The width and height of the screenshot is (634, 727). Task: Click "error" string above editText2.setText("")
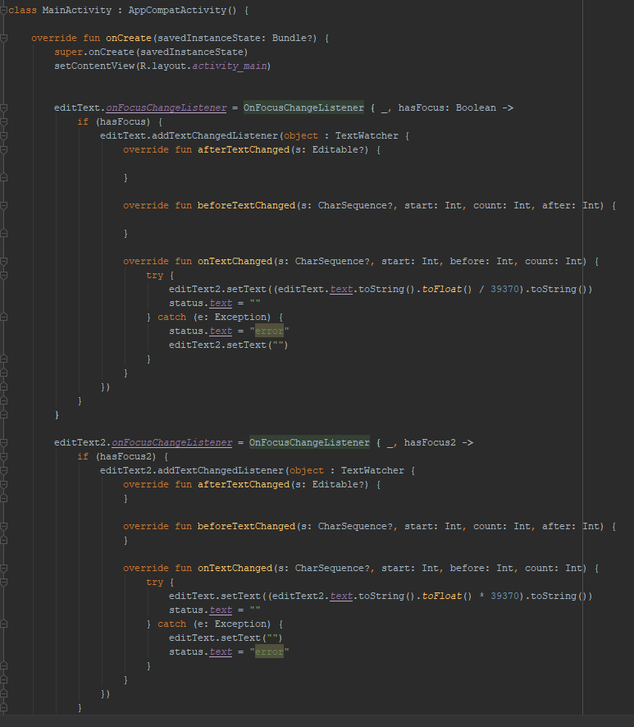pos(269,331)
